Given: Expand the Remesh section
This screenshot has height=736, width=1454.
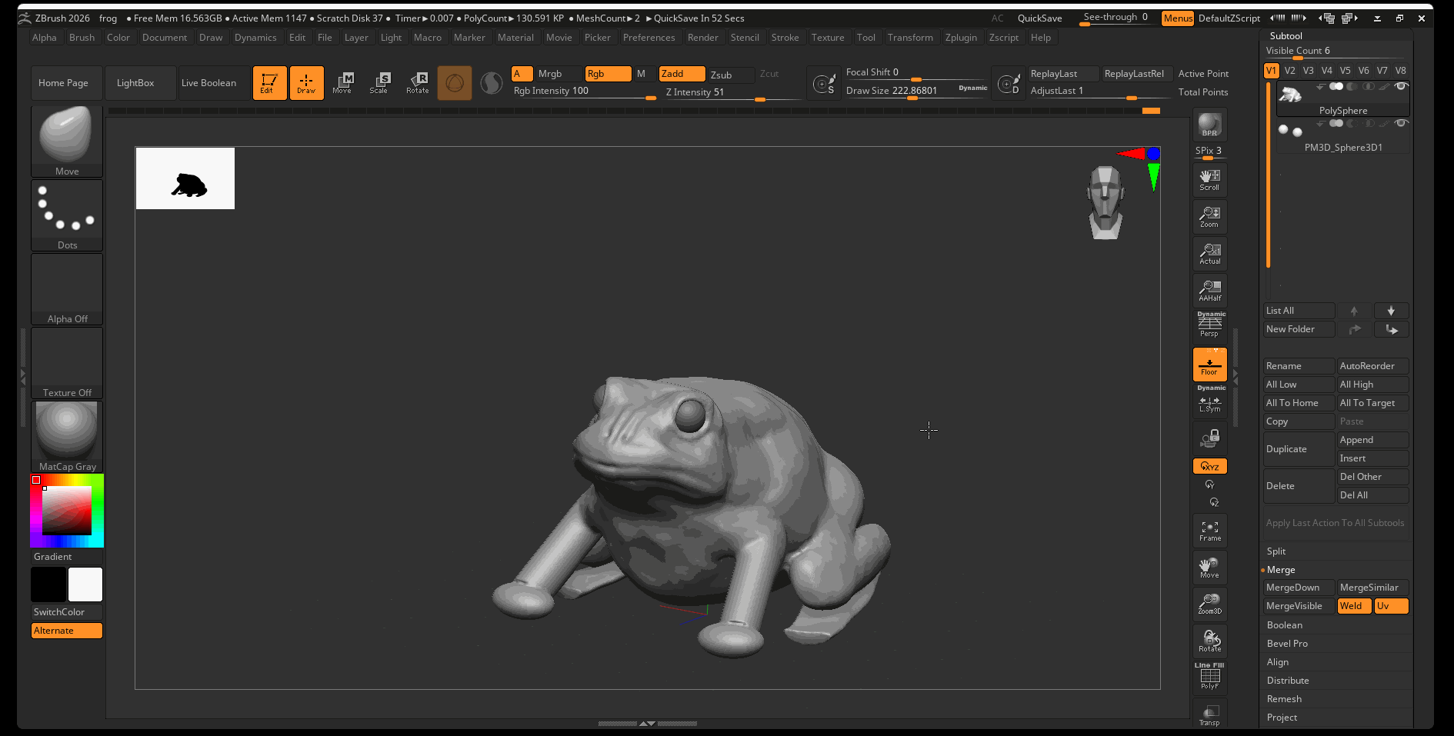Looking at the screenshot, I should click(x=1284, y=699).
